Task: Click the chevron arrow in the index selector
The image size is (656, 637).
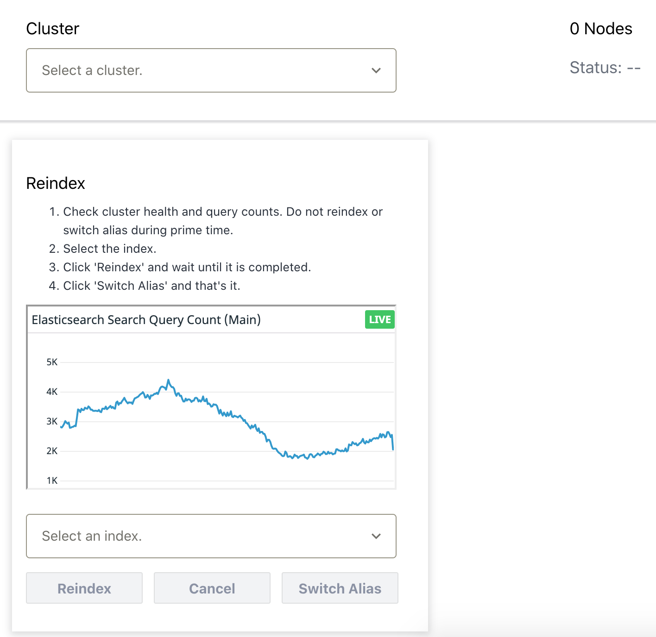Action: pyautogui.click(x=376, y=536)
